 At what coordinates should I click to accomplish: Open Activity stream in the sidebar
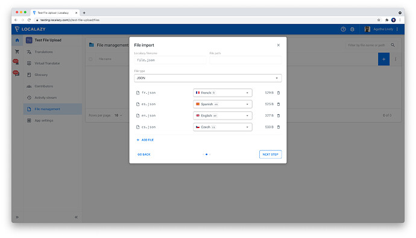[x=52, y=97]
